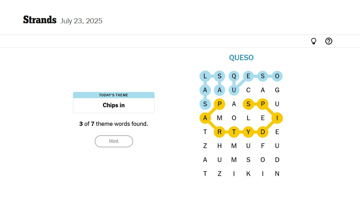Tap the letter G in the grid
The width and height of the screenshot is (360, 202).
[x=277, y=90]
